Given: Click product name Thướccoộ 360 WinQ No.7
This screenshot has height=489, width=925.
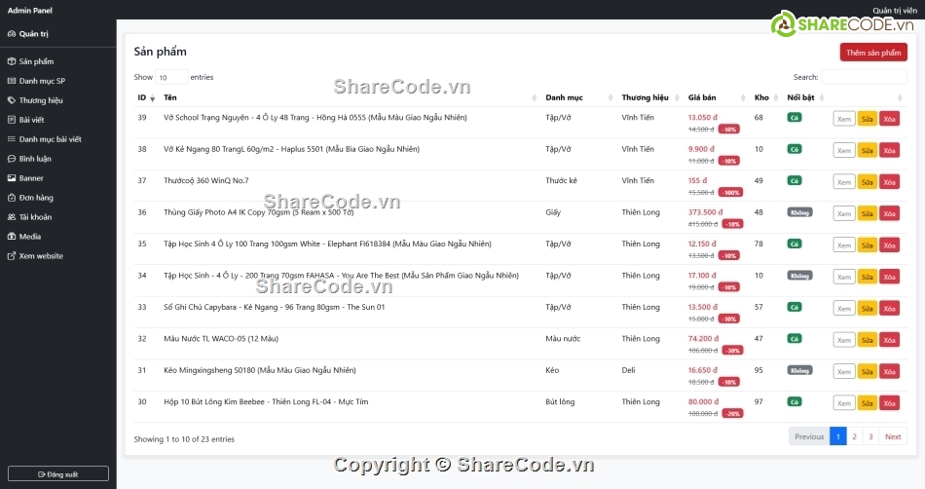Looking at the screenshot, I should point(205,180).
